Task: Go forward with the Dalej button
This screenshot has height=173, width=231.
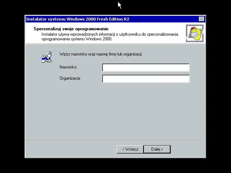Action: click(x=157, y=149)
